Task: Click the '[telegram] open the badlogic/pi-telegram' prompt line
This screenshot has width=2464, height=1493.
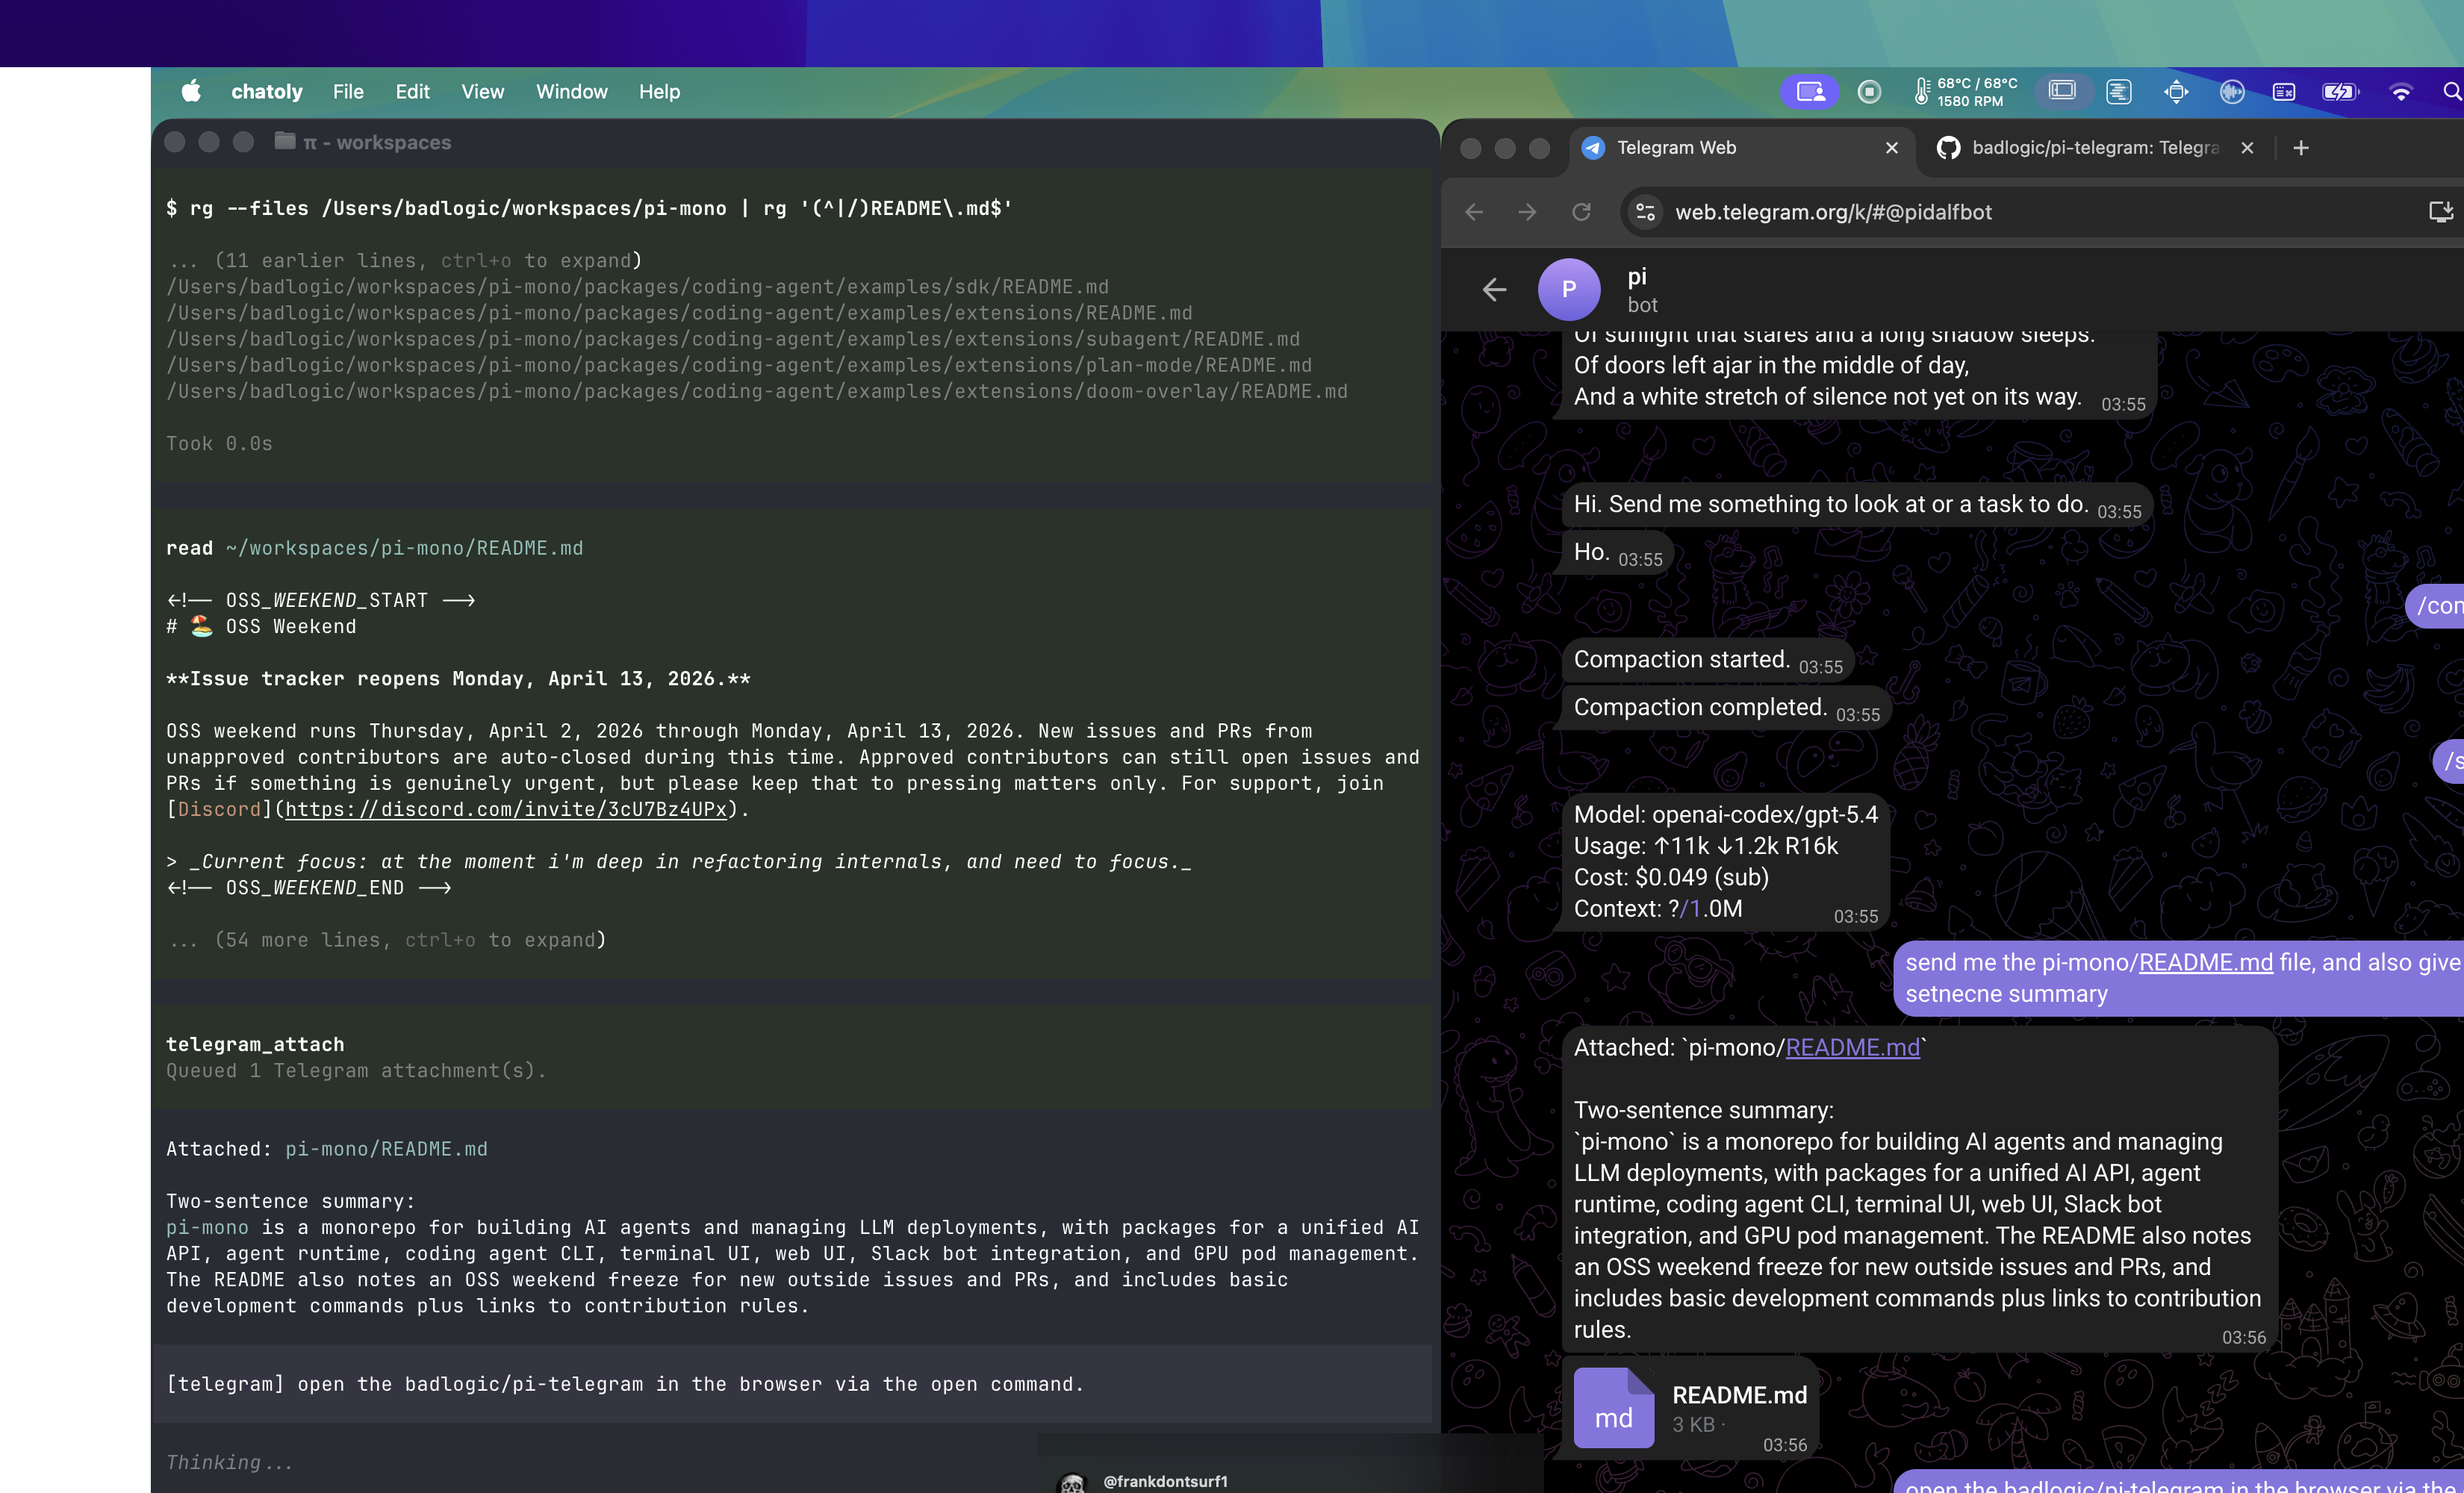Action: point(625,1384)
